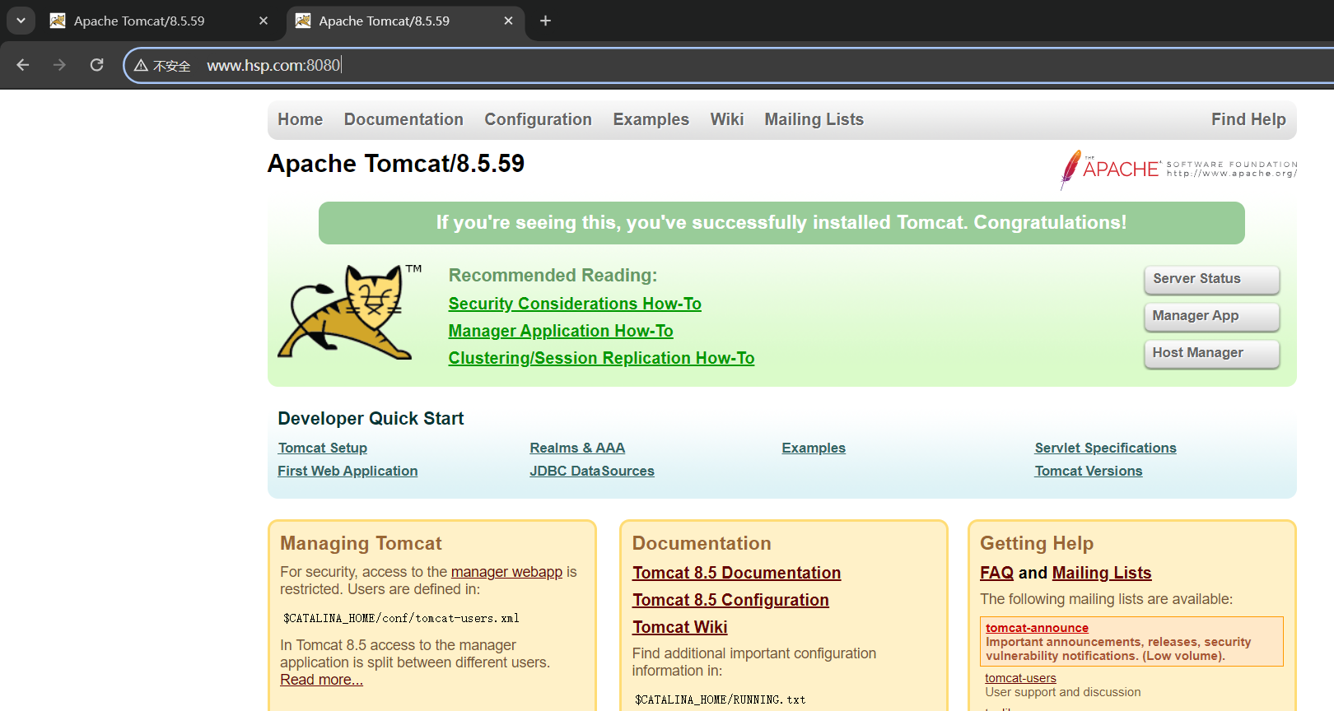Open the Host Manager button
This screenshot has height=711, width=1334.
(1211, 353)
